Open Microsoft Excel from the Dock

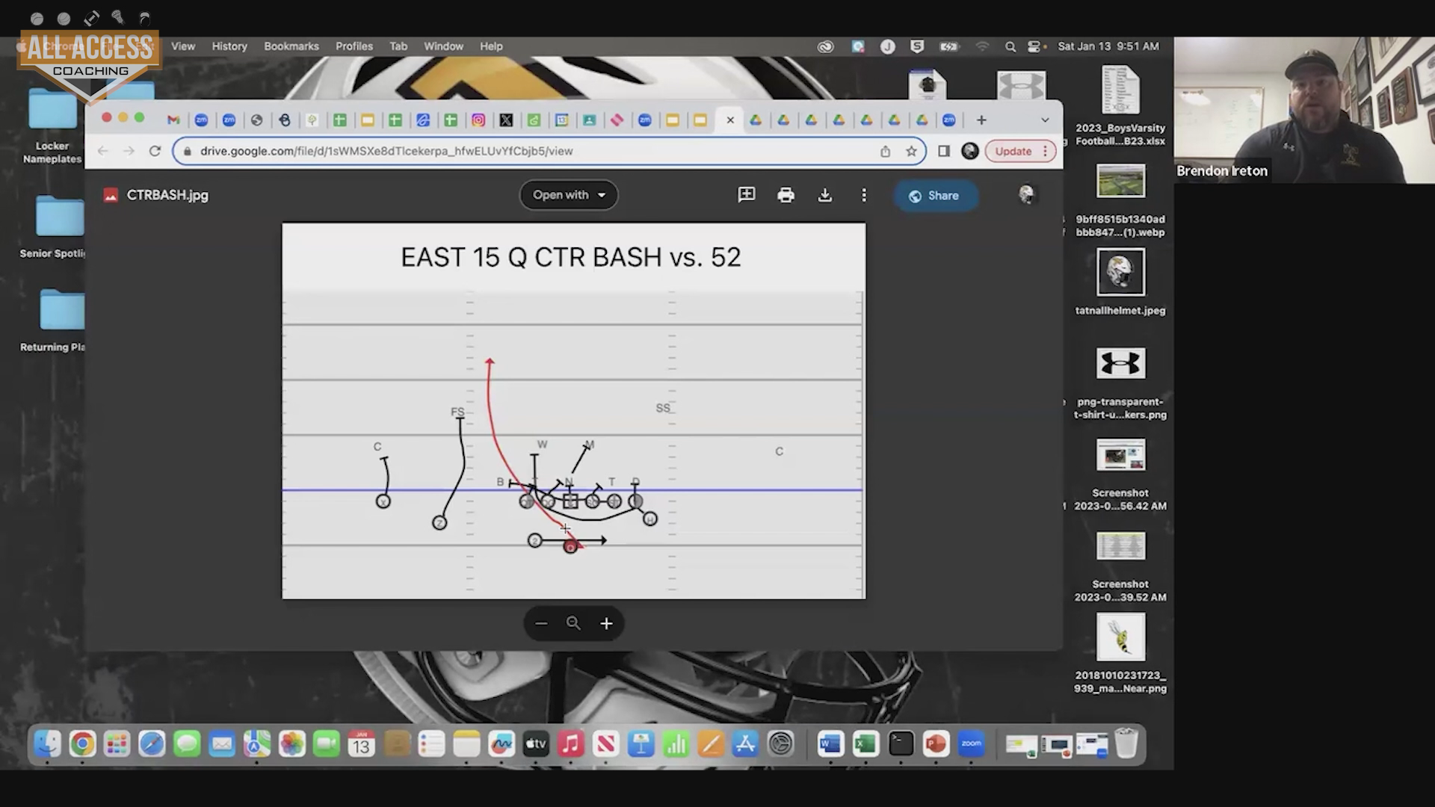click(865, 744)
